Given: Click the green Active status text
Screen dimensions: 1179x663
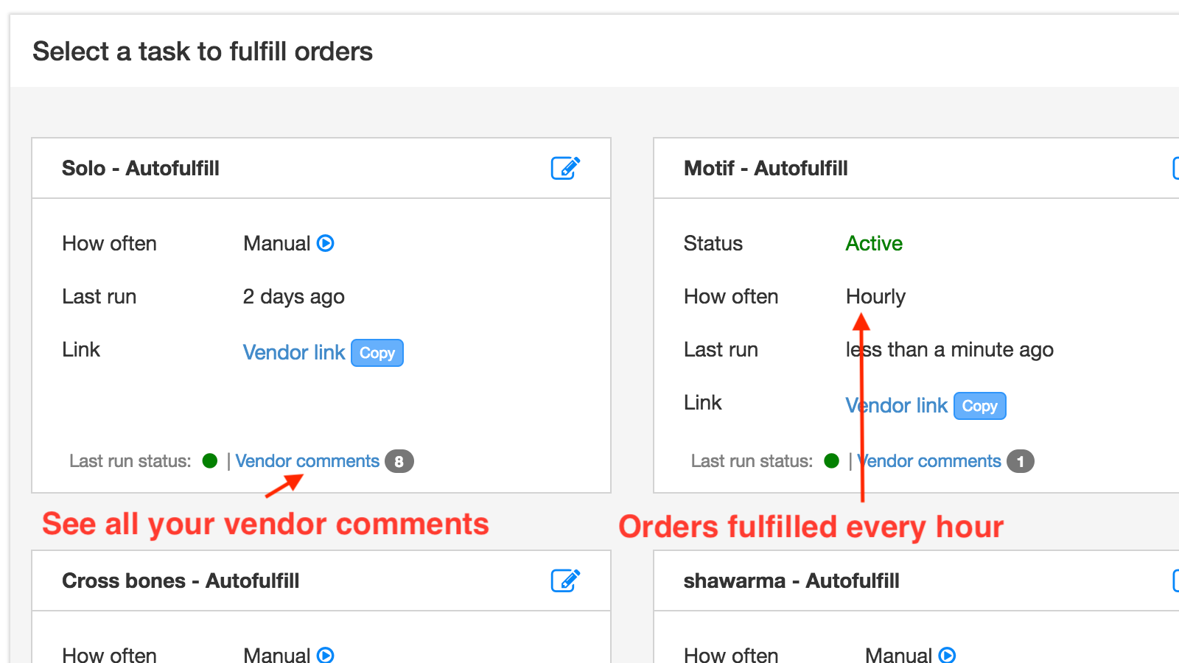Looking at the screenshot, I should [874, 244].
